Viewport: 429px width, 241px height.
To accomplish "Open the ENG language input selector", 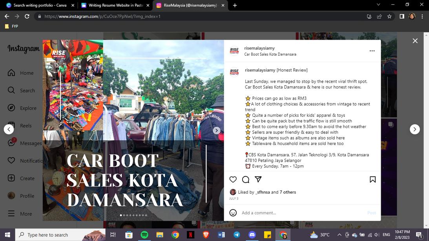I will point(386,235).
